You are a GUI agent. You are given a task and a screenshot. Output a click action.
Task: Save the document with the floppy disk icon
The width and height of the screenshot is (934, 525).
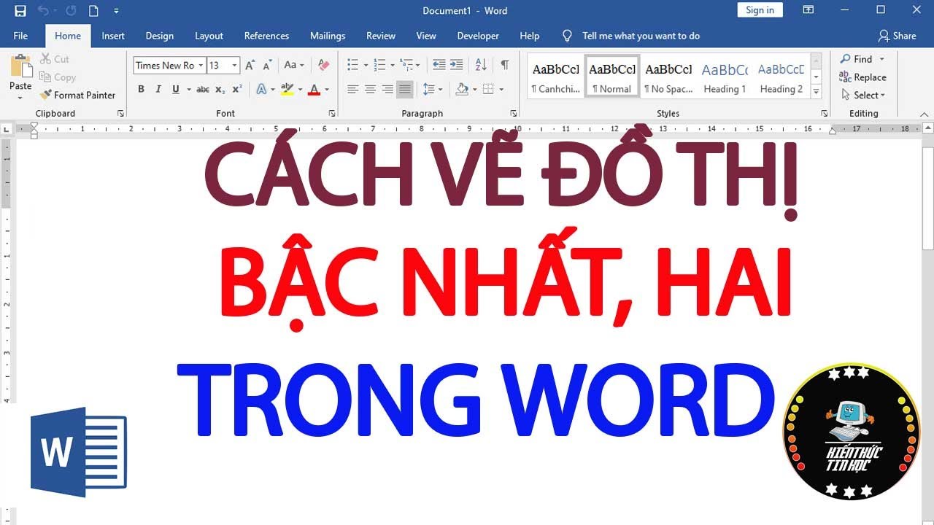20,11
